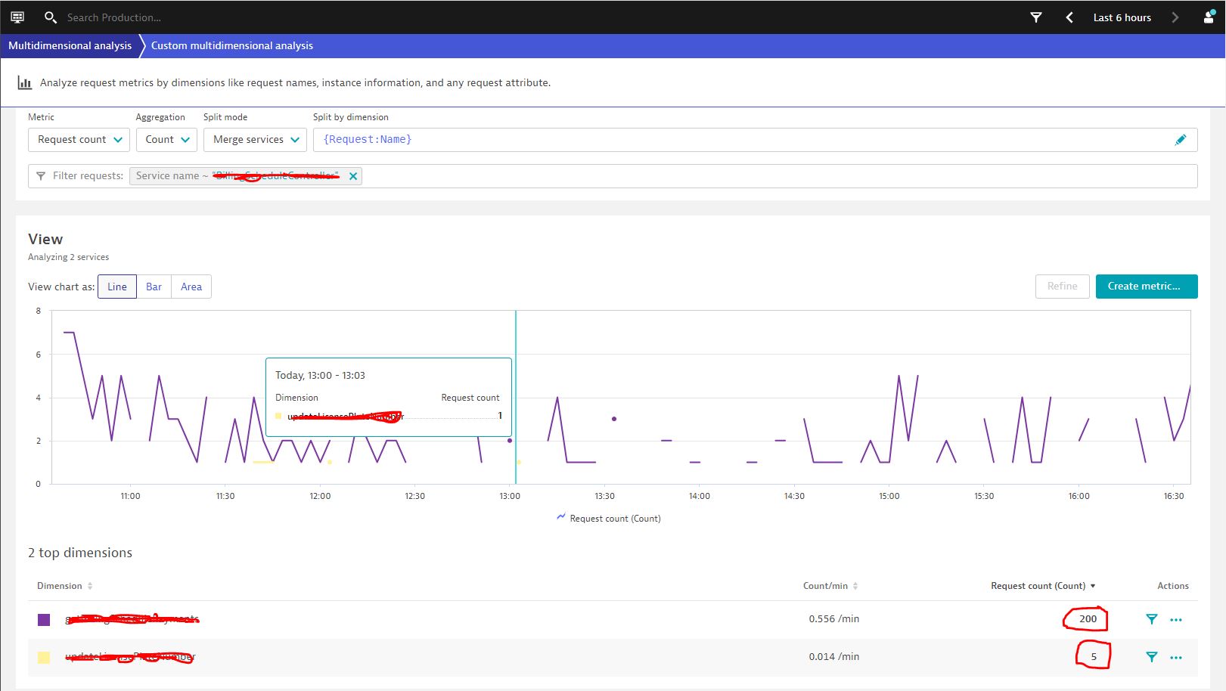
Task: Click the request count value 5
Action: pos(1094,656)
